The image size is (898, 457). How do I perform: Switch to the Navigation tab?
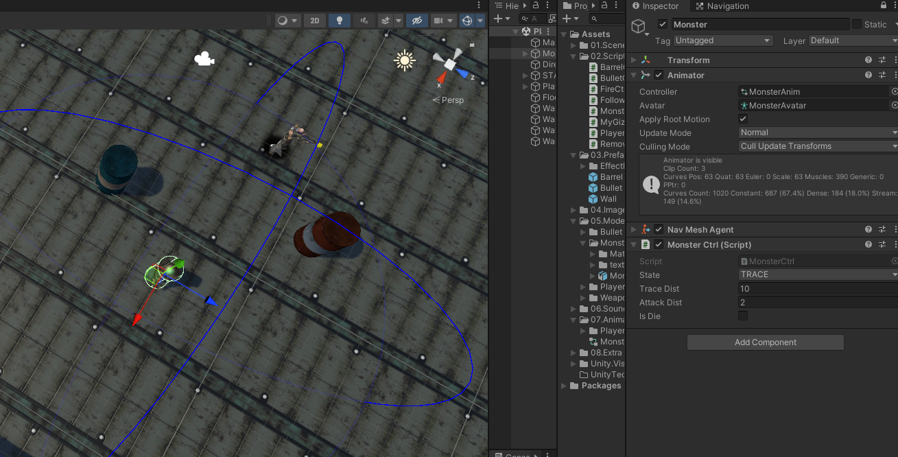pos(722,5)
